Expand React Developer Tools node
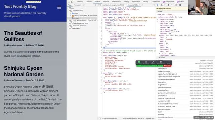Viewport: 215px width, 120px height. pyautogui.click(x=70, y=23)
